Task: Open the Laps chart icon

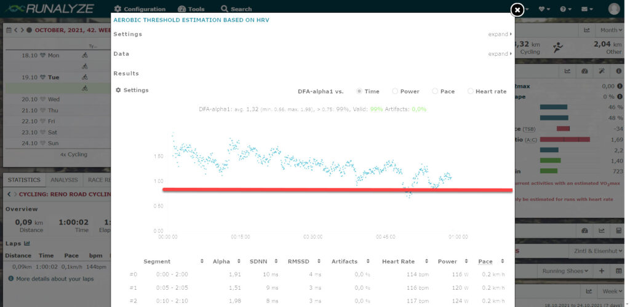Action: coord(27,243)
